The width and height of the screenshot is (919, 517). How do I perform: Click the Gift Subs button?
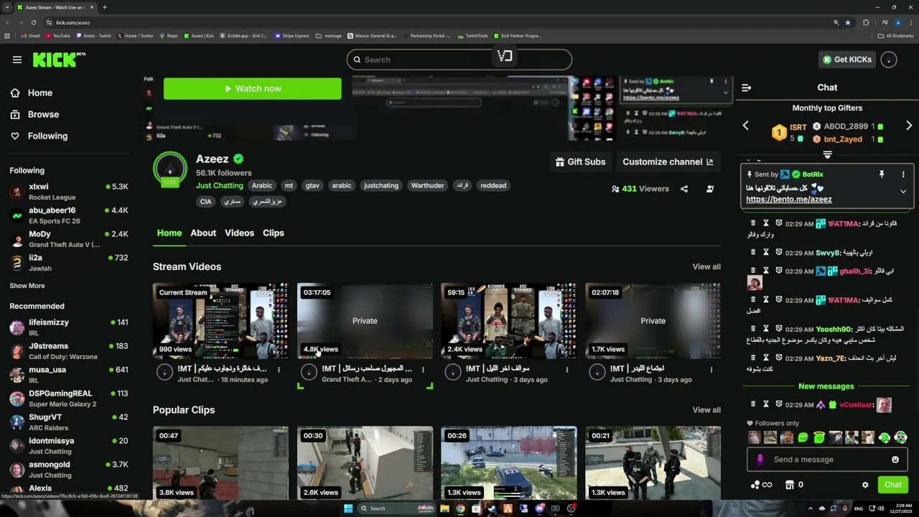point(580,162)
